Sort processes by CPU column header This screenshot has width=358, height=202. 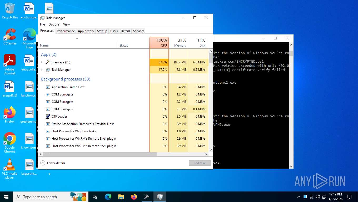pos(159,43)
